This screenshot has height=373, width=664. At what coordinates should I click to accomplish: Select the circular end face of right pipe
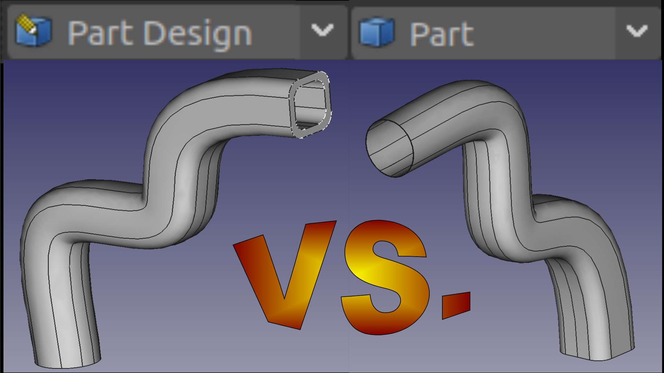click(x=389, y=149)
